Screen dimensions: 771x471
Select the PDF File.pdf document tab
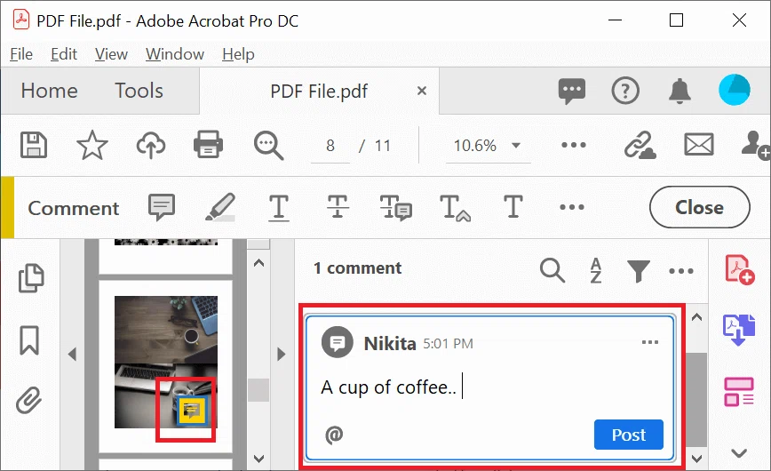click(319, 92)
